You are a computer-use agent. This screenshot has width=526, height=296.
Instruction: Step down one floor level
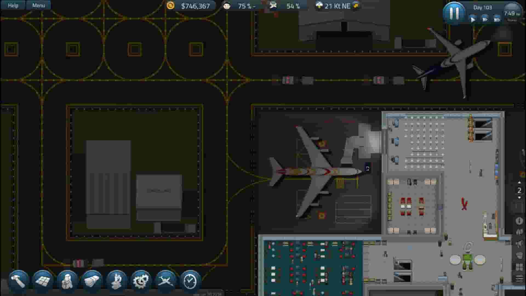[519, 197]
